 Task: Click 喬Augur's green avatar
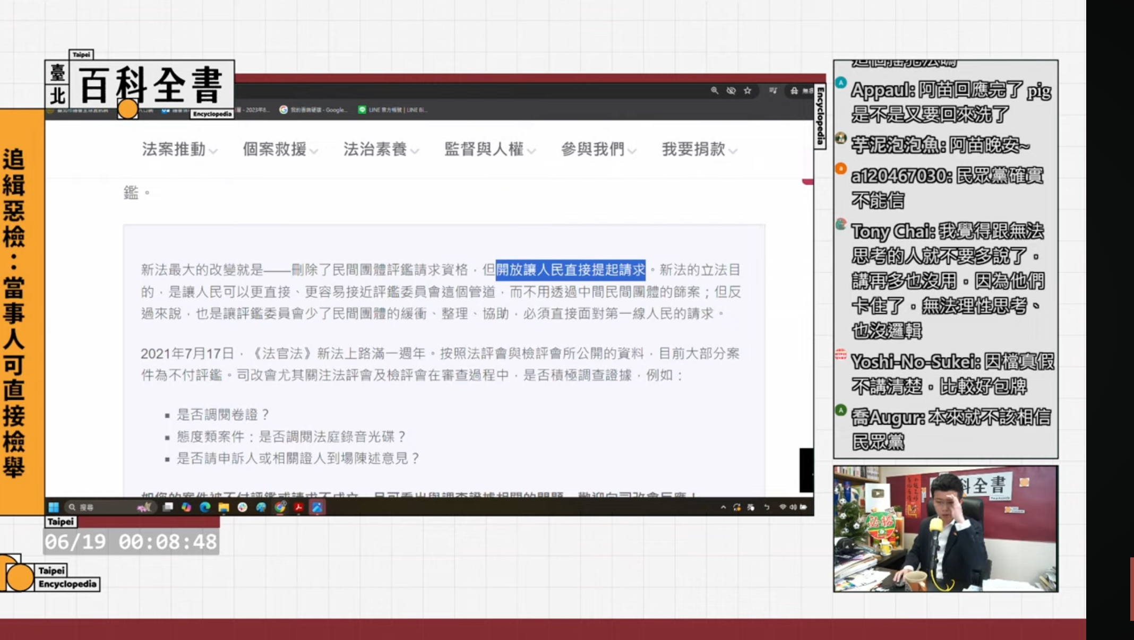coord(841,410)
